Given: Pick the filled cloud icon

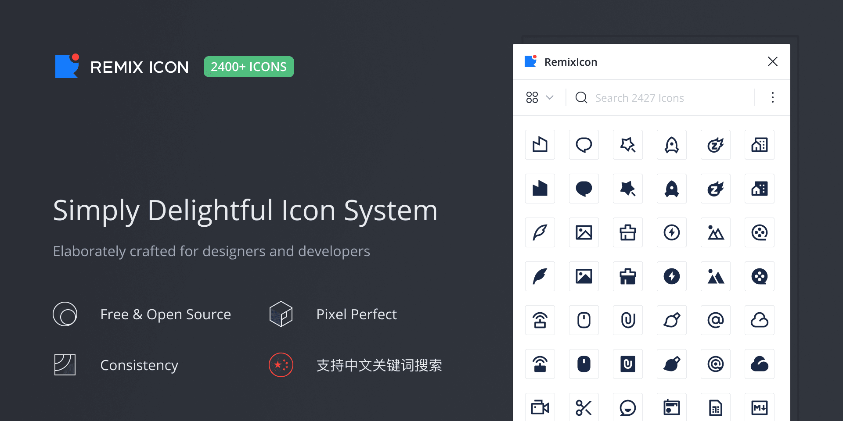Looking at the screenshot, I should [760, 364].
